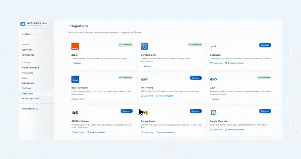Open the Privacy Policy link
The image size is (301, 159).
(28, 109)
